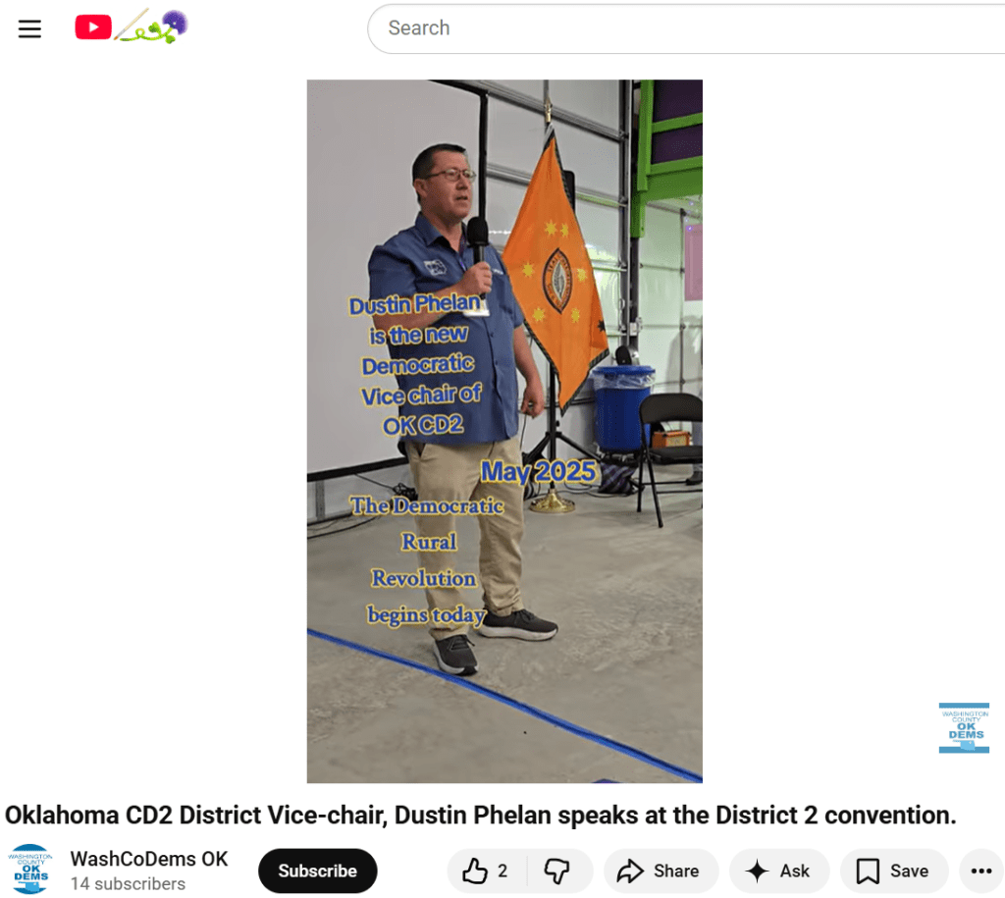
Task: Click the Share arrow button
Action: pos(661,871)
